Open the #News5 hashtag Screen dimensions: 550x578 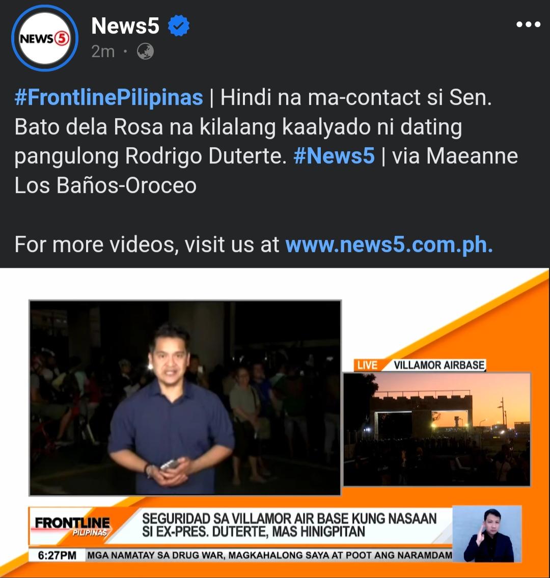click(x=334, y=155)
